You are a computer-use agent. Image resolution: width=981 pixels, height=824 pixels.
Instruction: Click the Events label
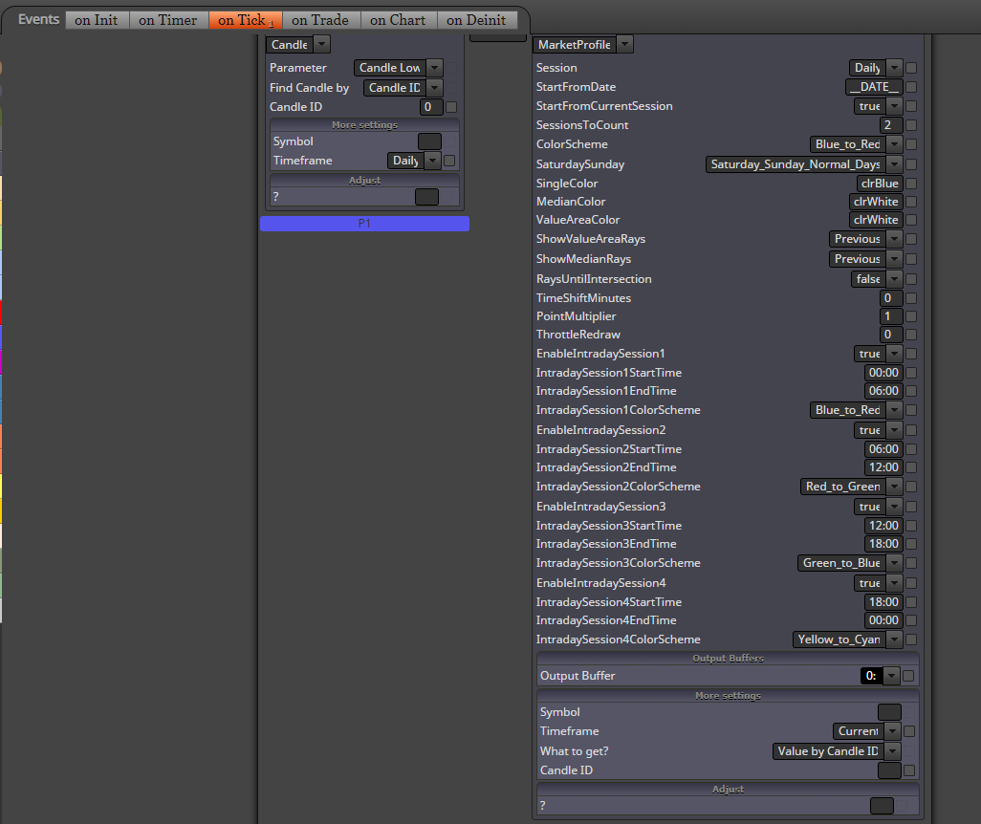tap(39, 19)
